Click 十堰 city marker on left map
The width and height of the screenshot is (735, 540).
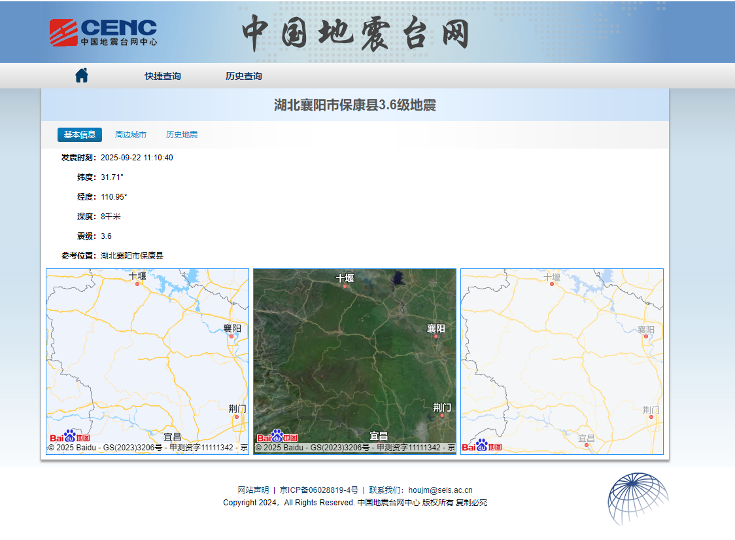click(x=137, y=284)
